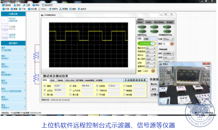Screen dimensions: 218x130
Task: Open the 工具 tools menu
Action: (x=27, y=5)
